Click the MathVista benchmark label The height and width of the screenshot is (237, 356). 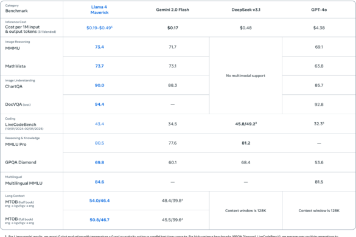coord(15,66)
